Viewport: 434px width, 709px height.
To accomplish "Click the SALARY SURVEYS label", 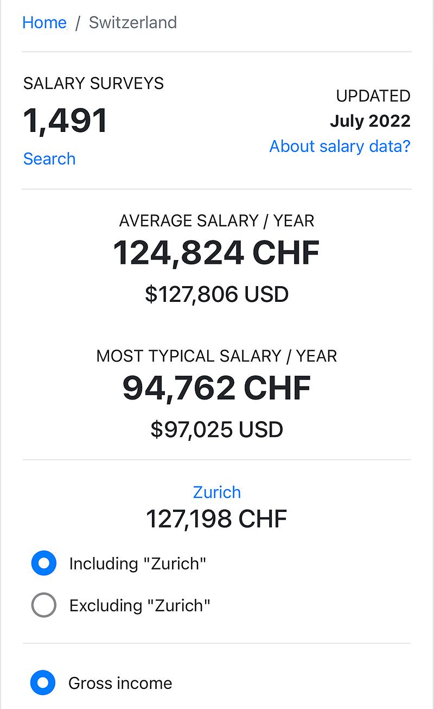I will [x=93, y=84].
